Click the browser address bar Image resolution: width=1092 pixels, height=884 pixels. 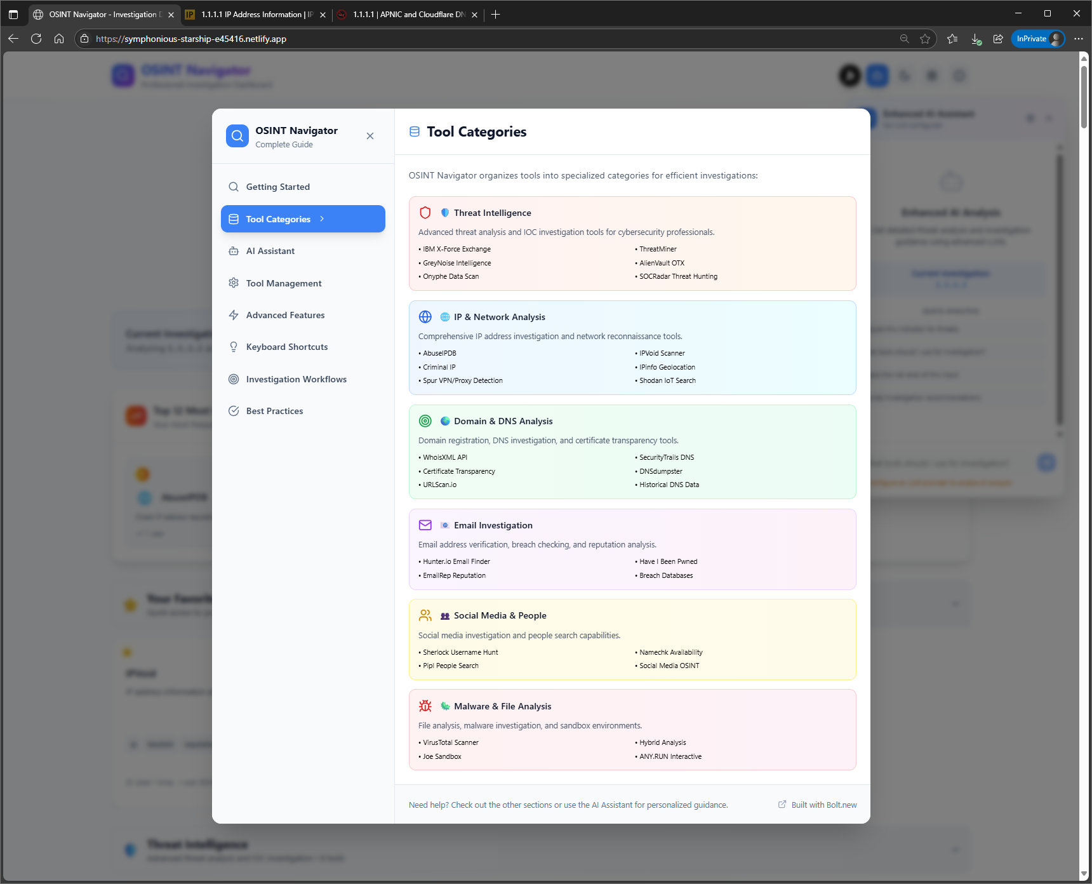pyautogui.click(x=489, y=39)
